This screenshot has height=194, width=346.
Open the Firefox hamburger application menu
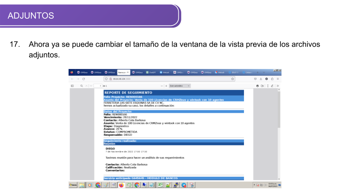pyautogui.click(x=278, y=79)
